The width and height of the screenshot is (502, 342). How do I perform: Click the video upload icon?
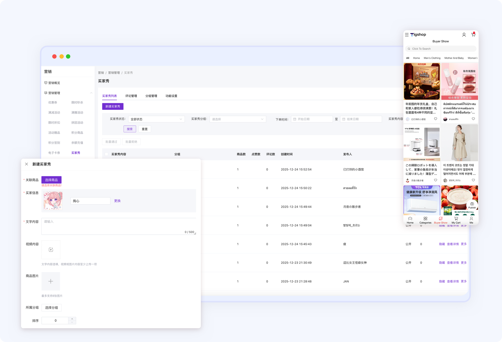(x=51, y=250)
